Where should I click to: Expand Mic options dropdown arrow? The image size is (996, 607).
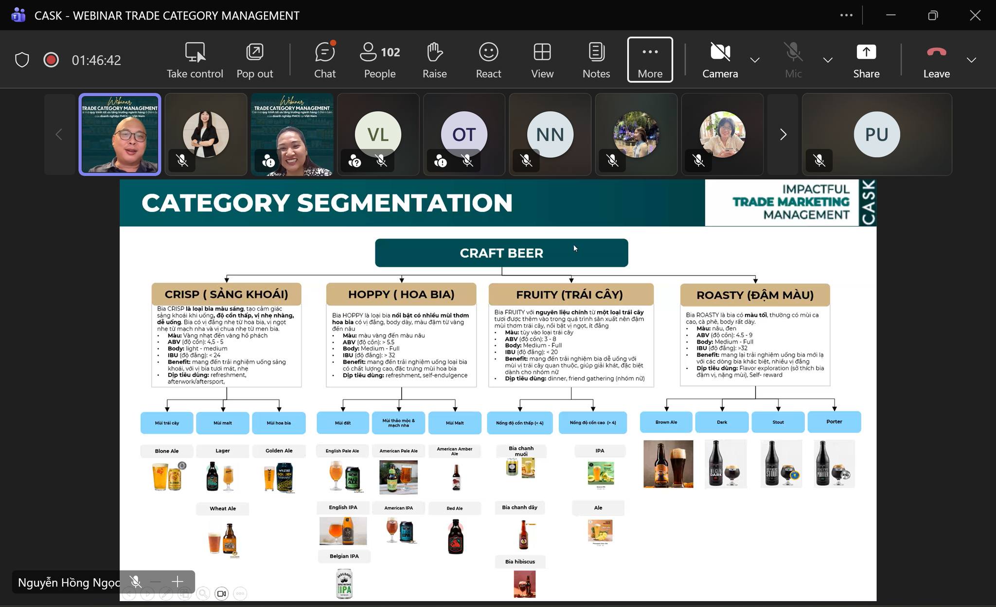[828, 60]
